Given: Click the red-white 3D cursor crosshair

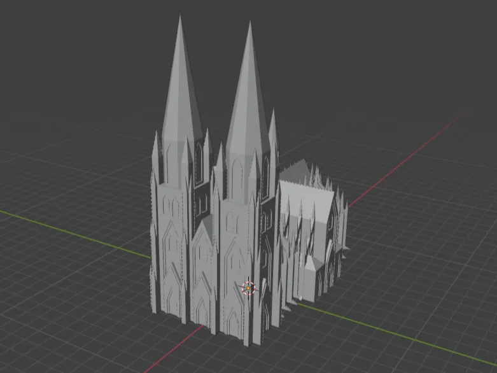Looking at the screenshot, I should pyautogui.click(x=248, y=288).
